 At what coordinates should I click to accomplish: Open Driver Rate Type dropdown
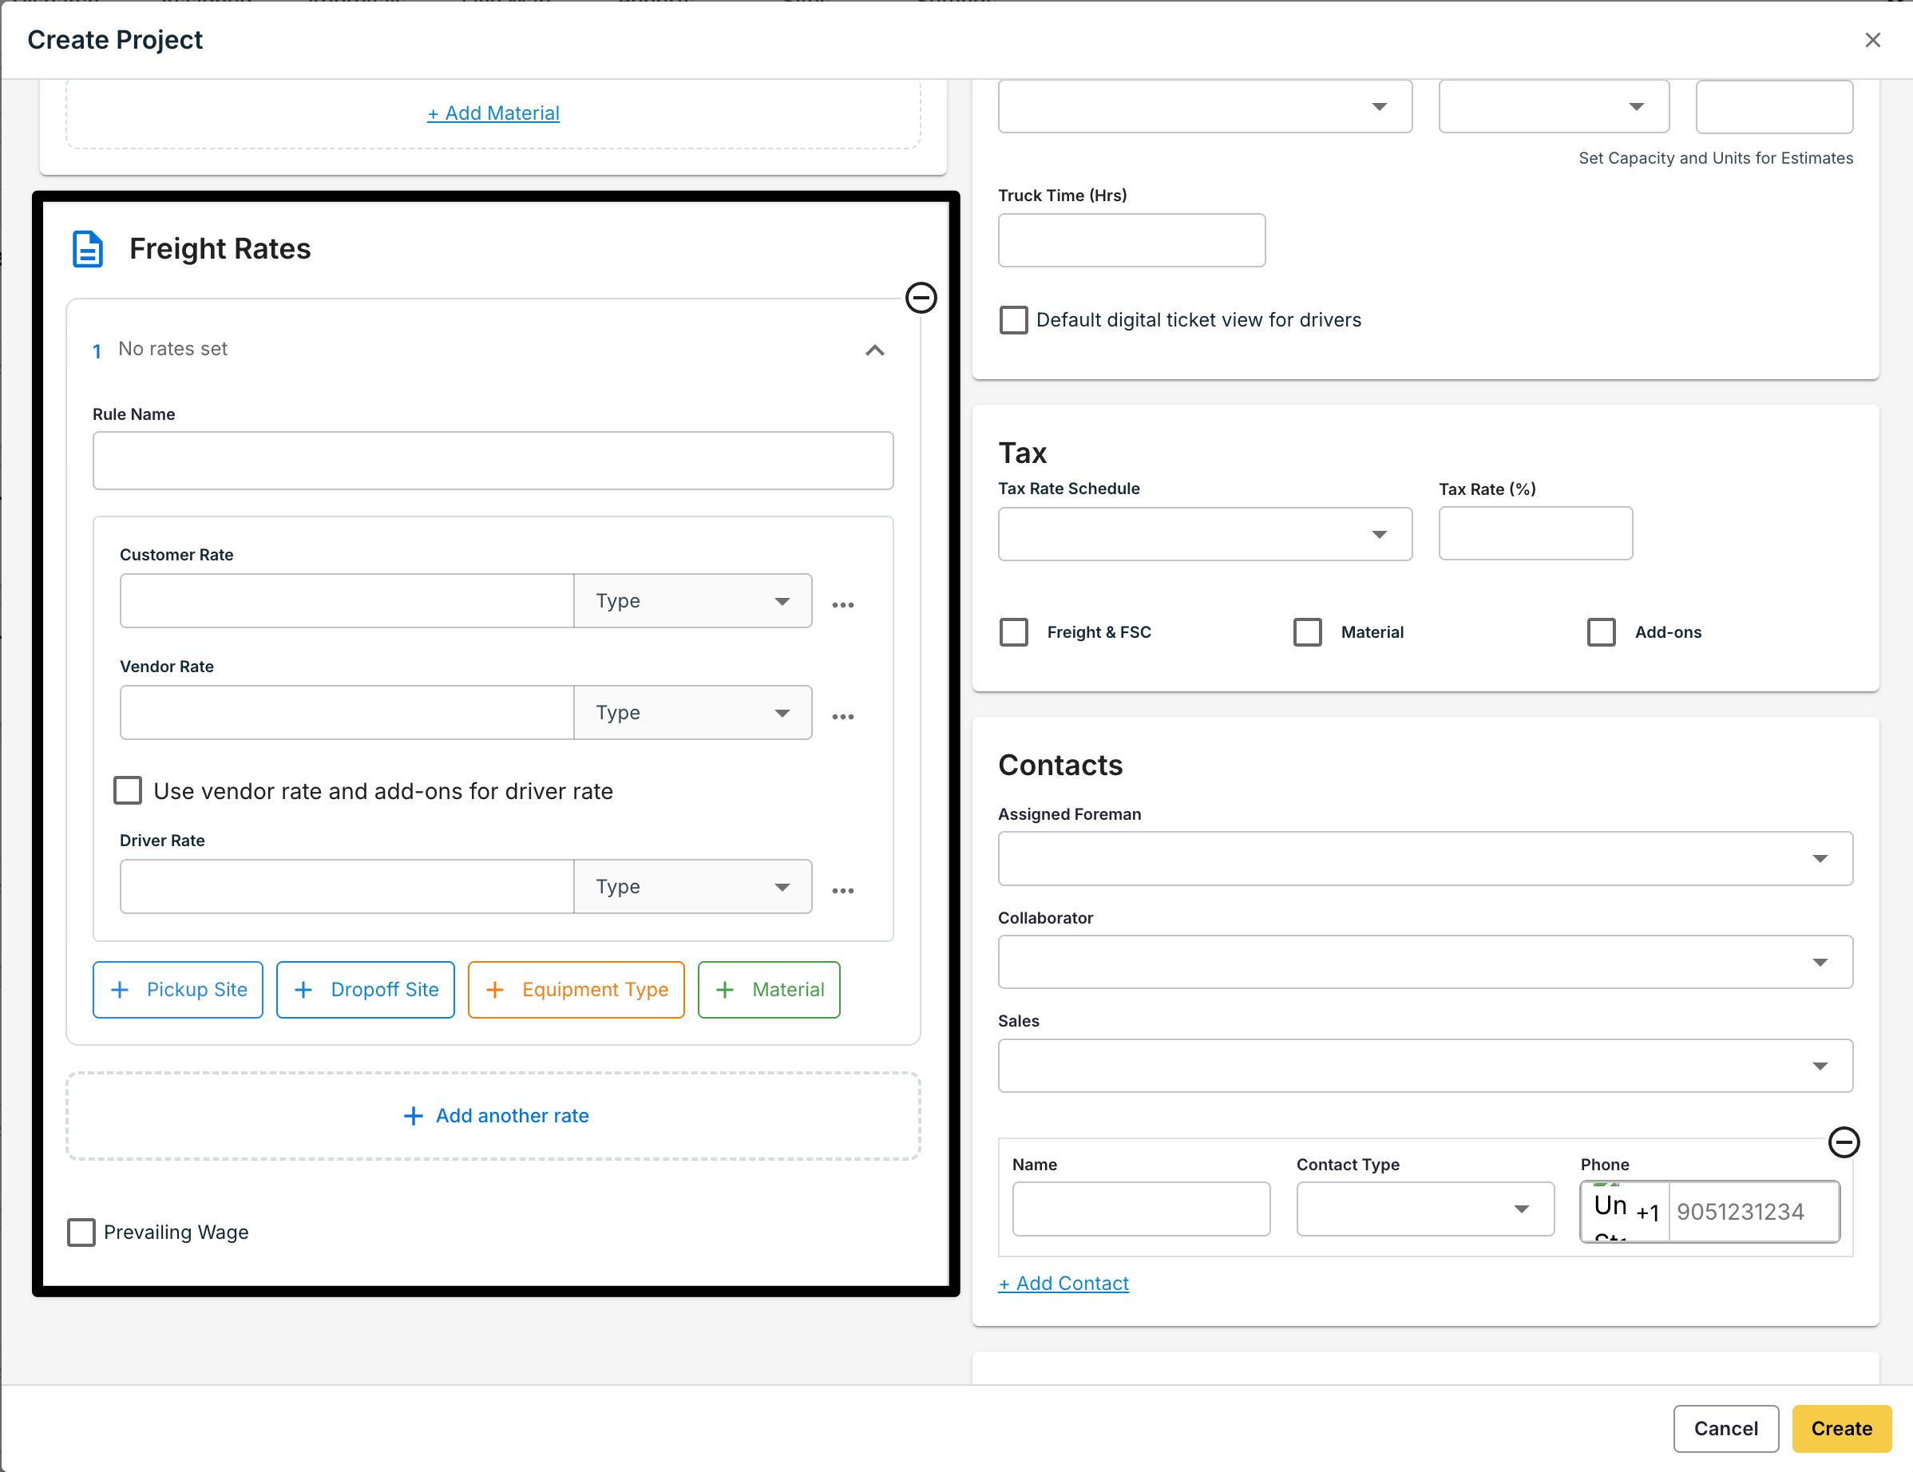click(693, 886)
